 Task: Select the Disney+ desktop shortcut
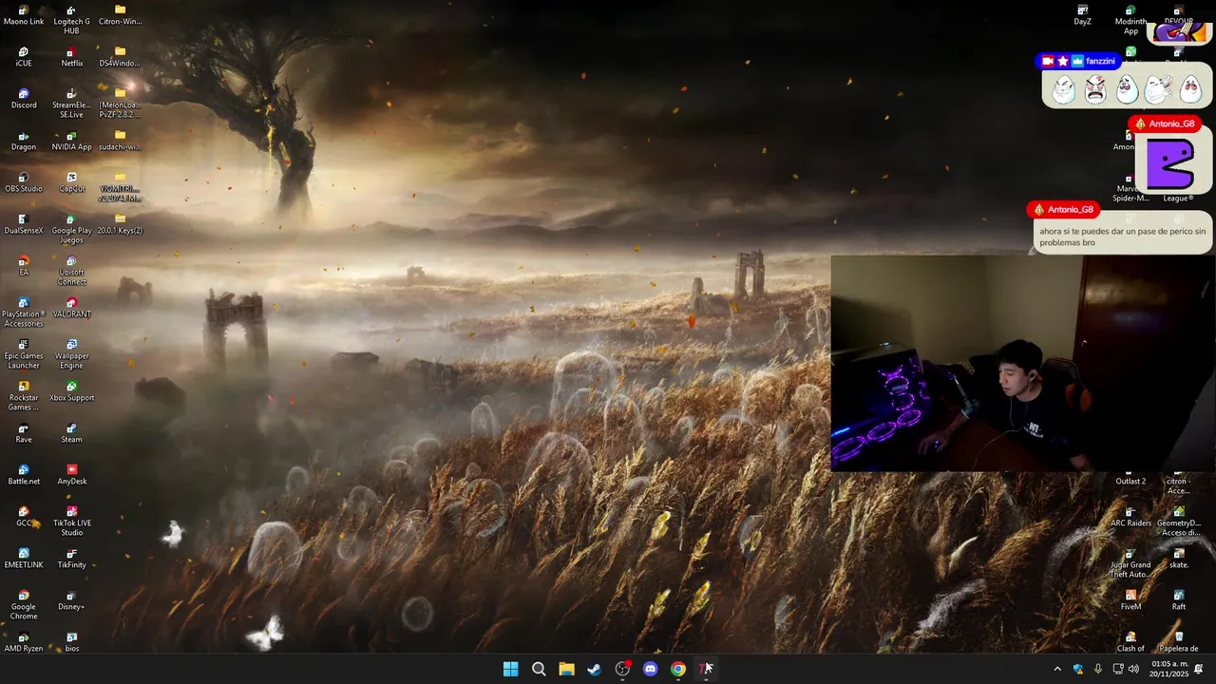[71, 600]
